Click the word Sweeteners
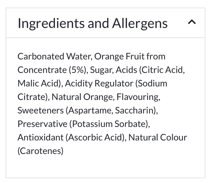Image resolution: width=211 pixels, height=183 pixels. coord(41,110)
